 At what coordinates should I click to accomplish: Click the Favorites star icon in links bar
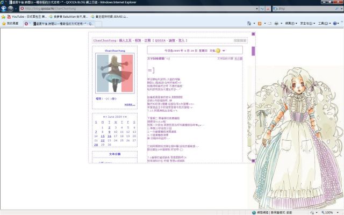(3, 17)
